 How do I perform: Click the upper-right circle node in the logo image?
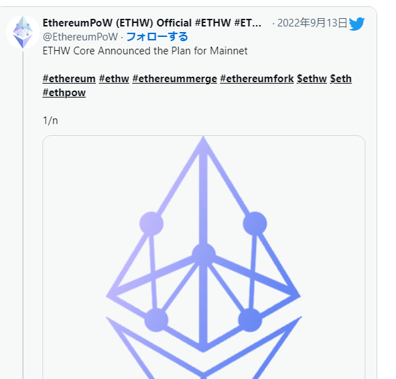click(255, 224)
